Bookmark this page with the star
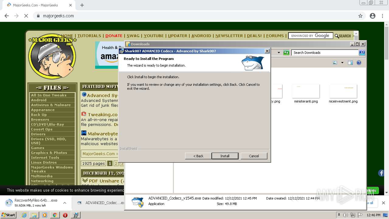This screenshot has height=219, width=389. click(x=360, y=16)
